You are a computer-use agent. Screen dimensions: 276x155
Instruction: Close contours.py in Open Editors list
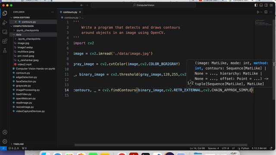click(16, 22)
